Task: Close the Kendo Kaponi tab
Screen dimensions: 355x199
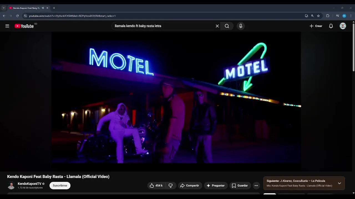Action: pos(47,8)
